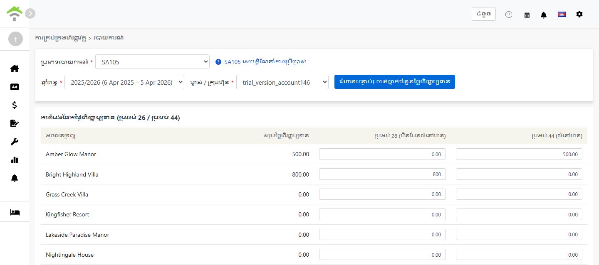Viewport: 599px width, 265px height.
Task: Open the SA105 report type dropdown
Action: click(x=152, y=62)
